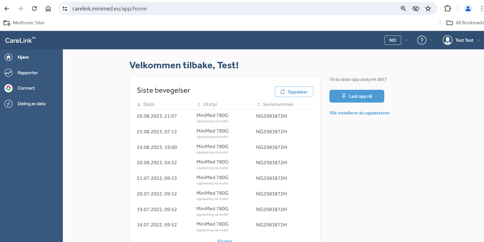Click MiniMed 780G in the 24.08.2023 row
Image resolution: width=484 pixels, height=242 pixels.
click(212, 147)
